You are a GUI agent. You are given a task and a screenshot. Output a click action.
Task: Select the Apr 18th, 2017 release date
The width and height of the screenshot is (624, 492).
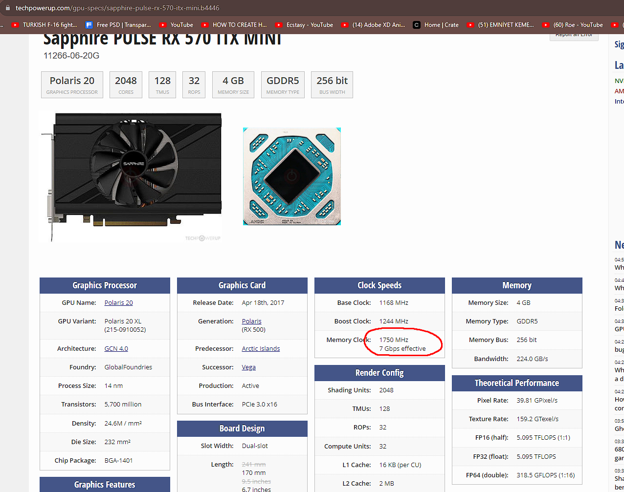click(x=263, y=302)
